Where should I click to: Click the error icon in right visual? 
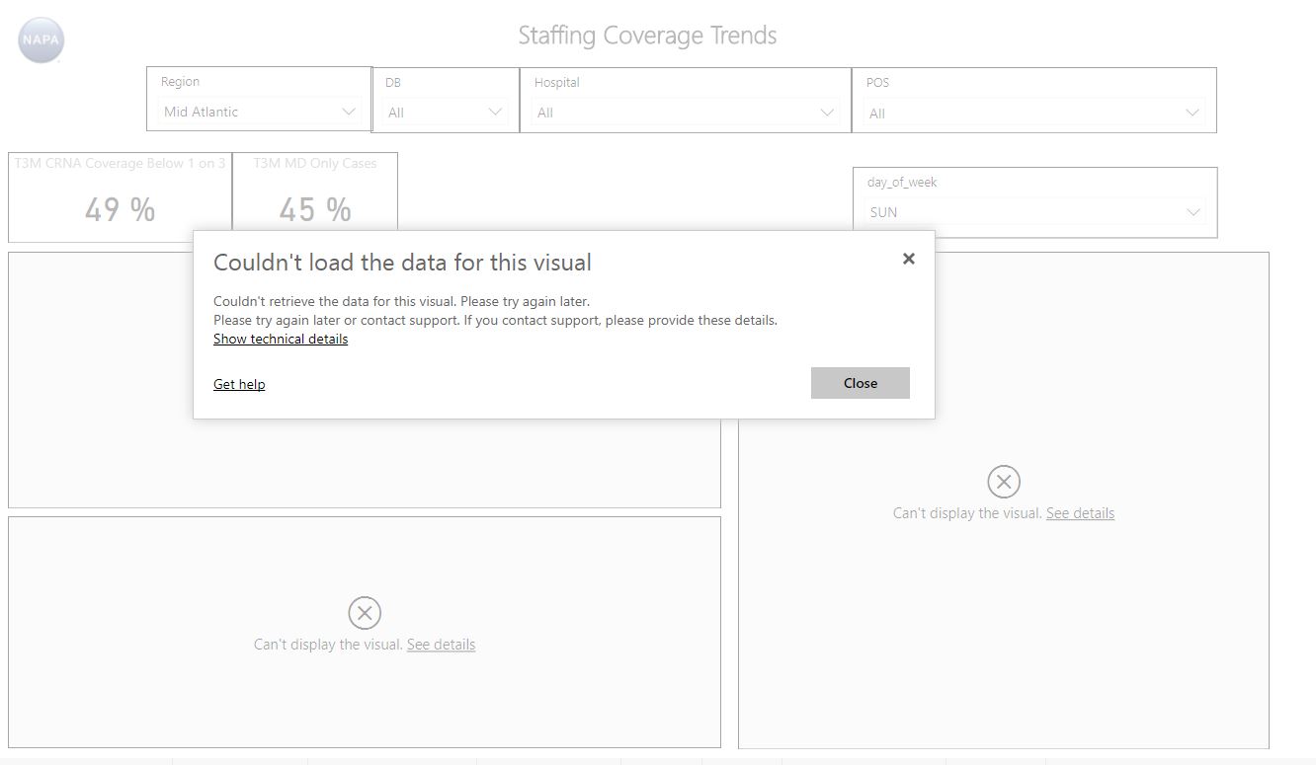pyautogui.click(x=1004, y=482)
